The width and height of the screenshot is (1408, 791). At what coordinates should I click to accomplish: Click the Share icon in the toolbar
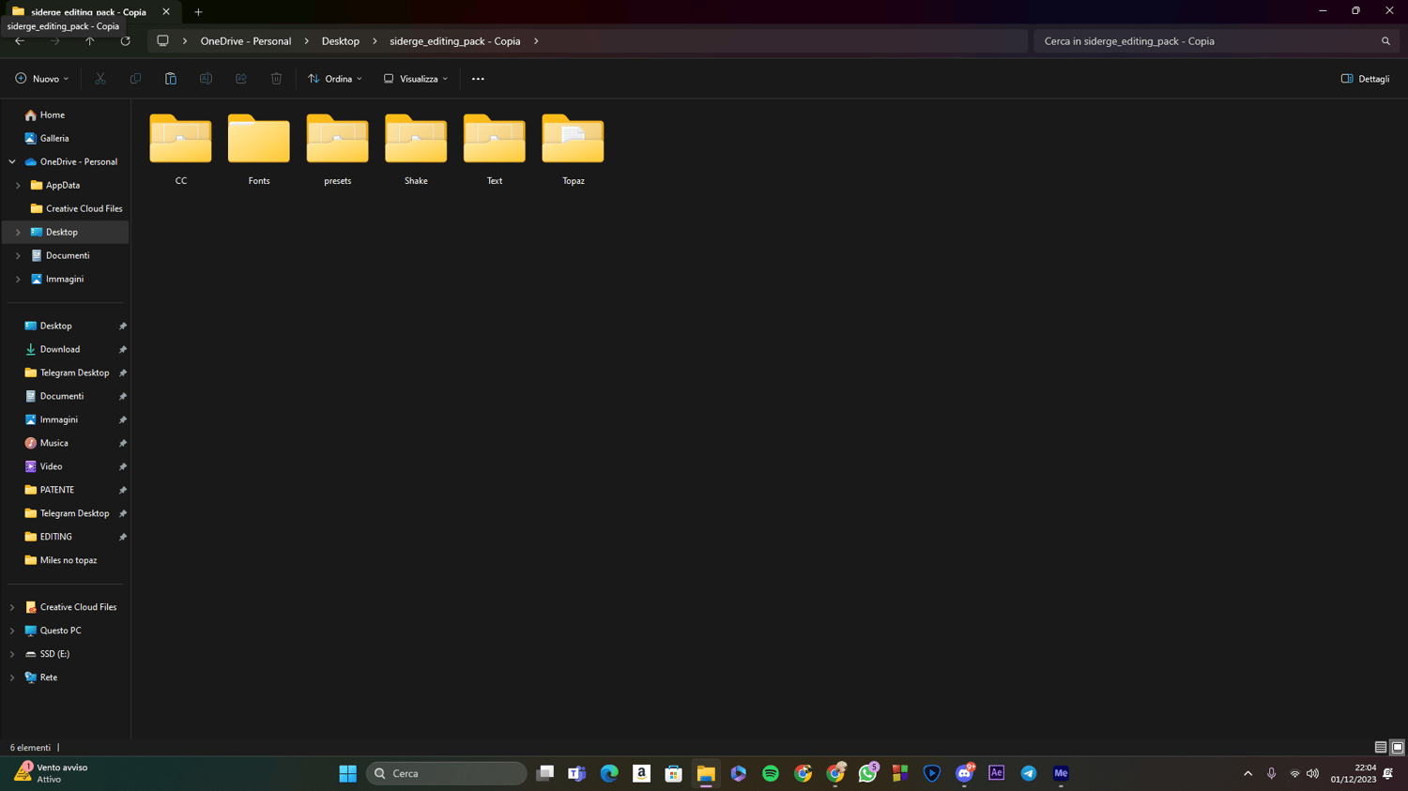point(241,79)
